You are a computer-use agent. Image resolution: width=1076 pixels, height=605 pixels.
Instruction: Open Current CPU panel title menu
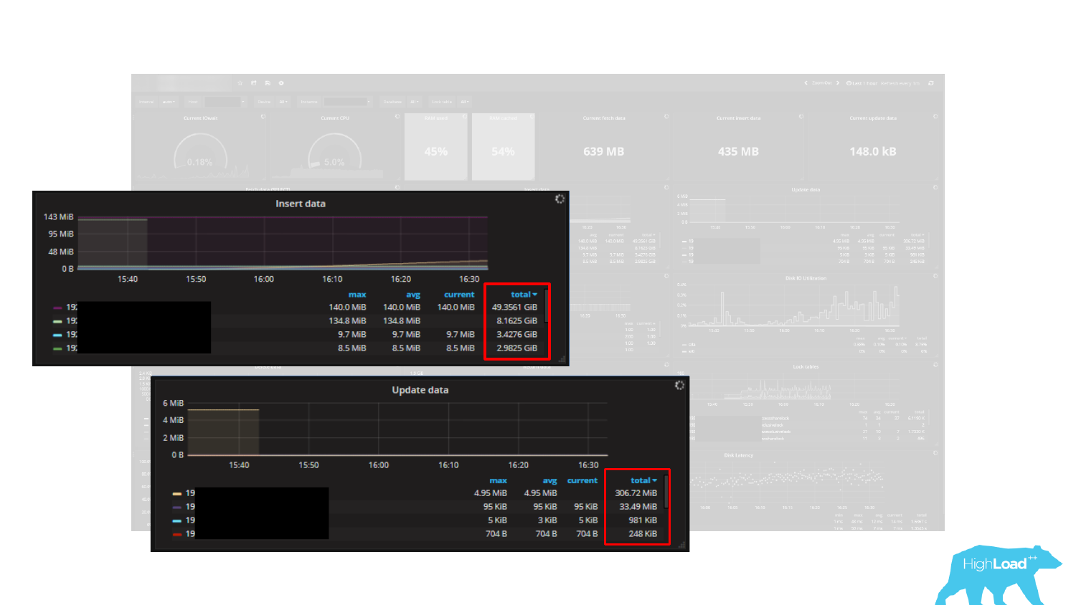(x=335, y=118)
